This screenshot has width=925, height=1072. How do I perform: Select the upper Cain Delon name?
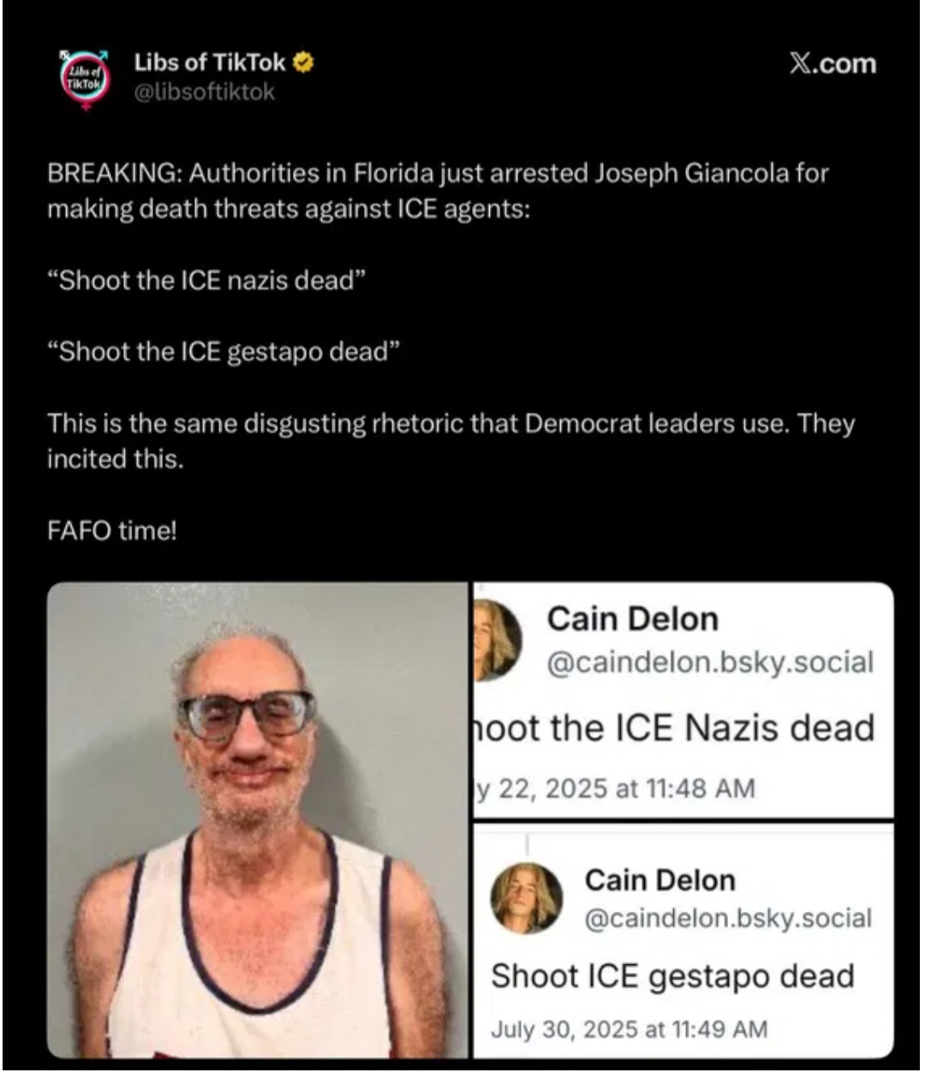(x=632, y=619)
